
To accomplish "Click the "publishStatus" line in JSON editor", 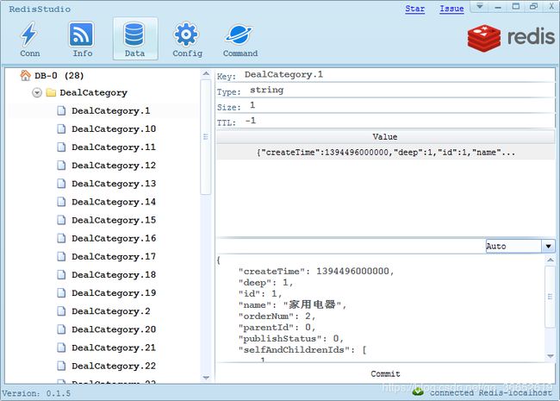I will 290,338.
